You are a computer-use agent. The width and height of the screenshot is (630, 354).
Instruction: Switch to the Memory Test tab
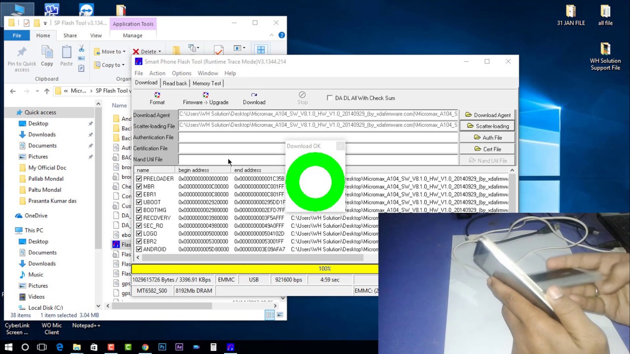coord(207,83)
